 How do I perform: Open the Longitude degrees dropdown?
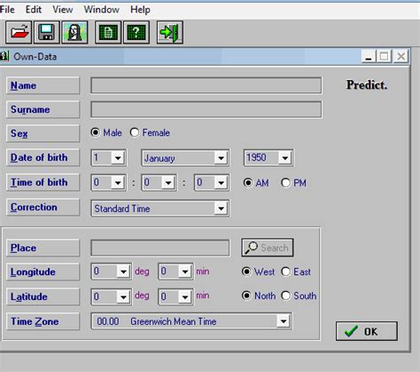point(123,272)
